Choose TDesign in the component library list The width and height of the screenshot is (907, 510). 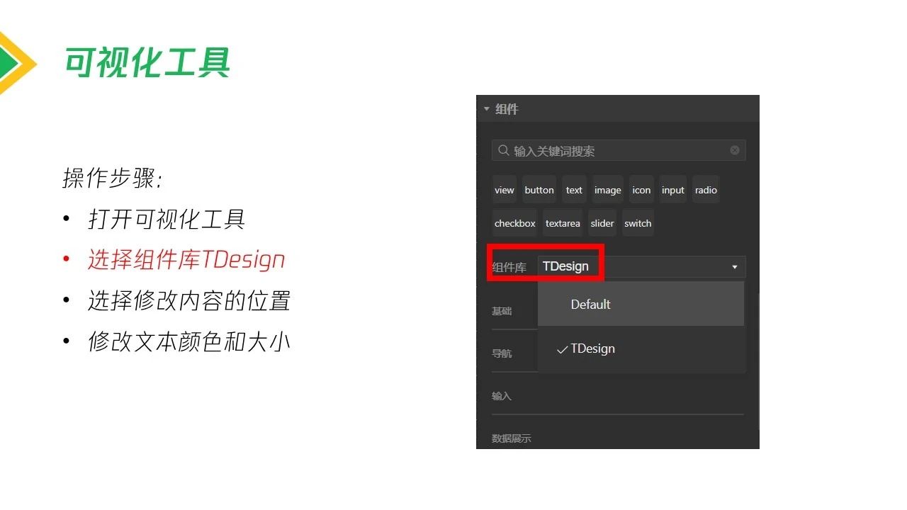pyautogui.click(x=641, y=348)
